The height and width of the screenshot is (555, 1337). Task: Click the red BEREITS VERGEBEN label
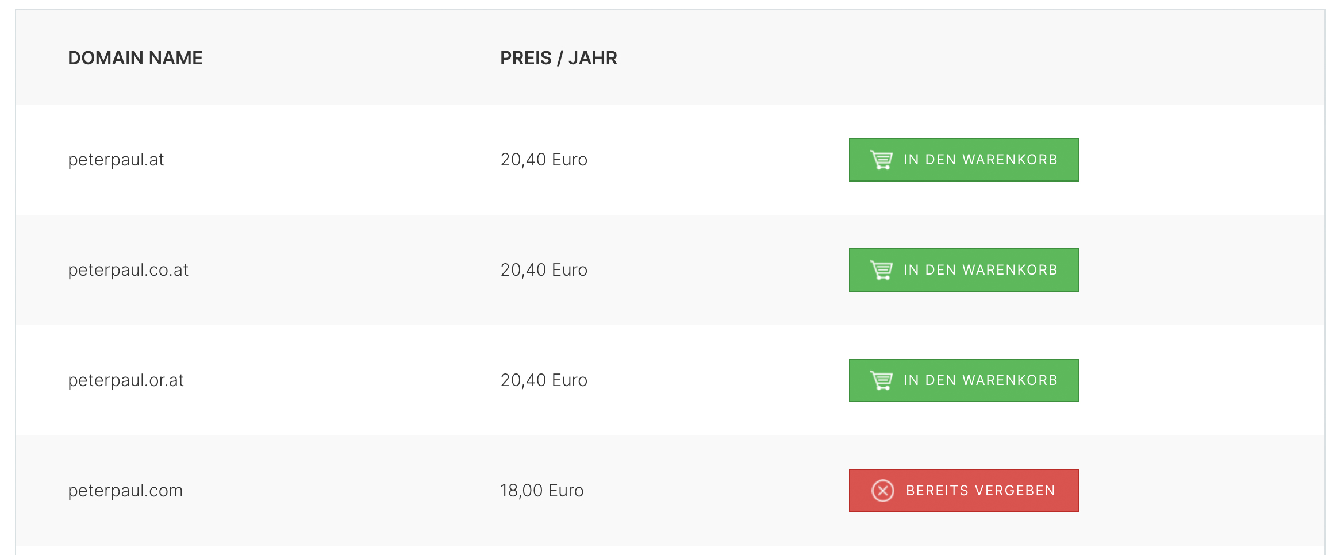(x=981, y=491)
